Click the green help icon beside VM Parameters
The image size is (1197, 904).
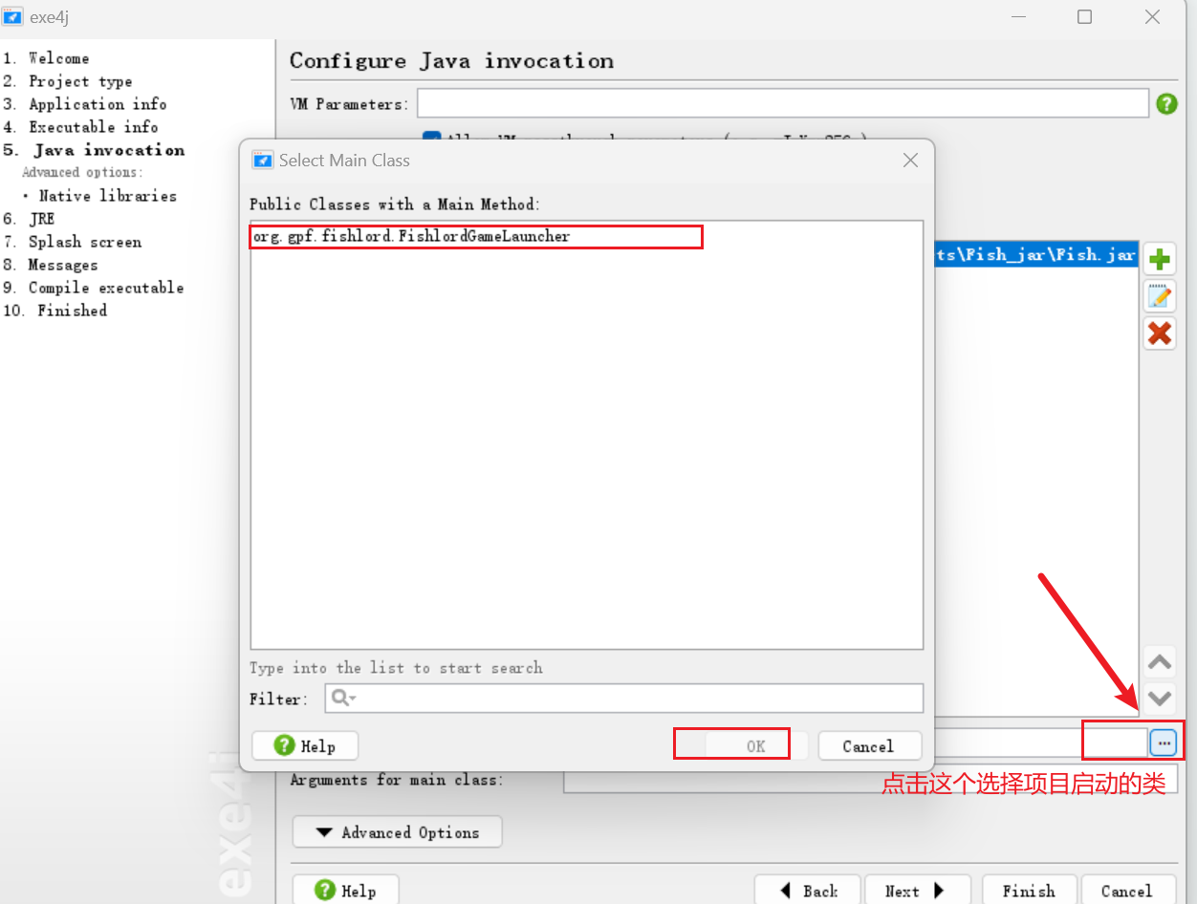pyautogui.click(x=1166, y=103)
